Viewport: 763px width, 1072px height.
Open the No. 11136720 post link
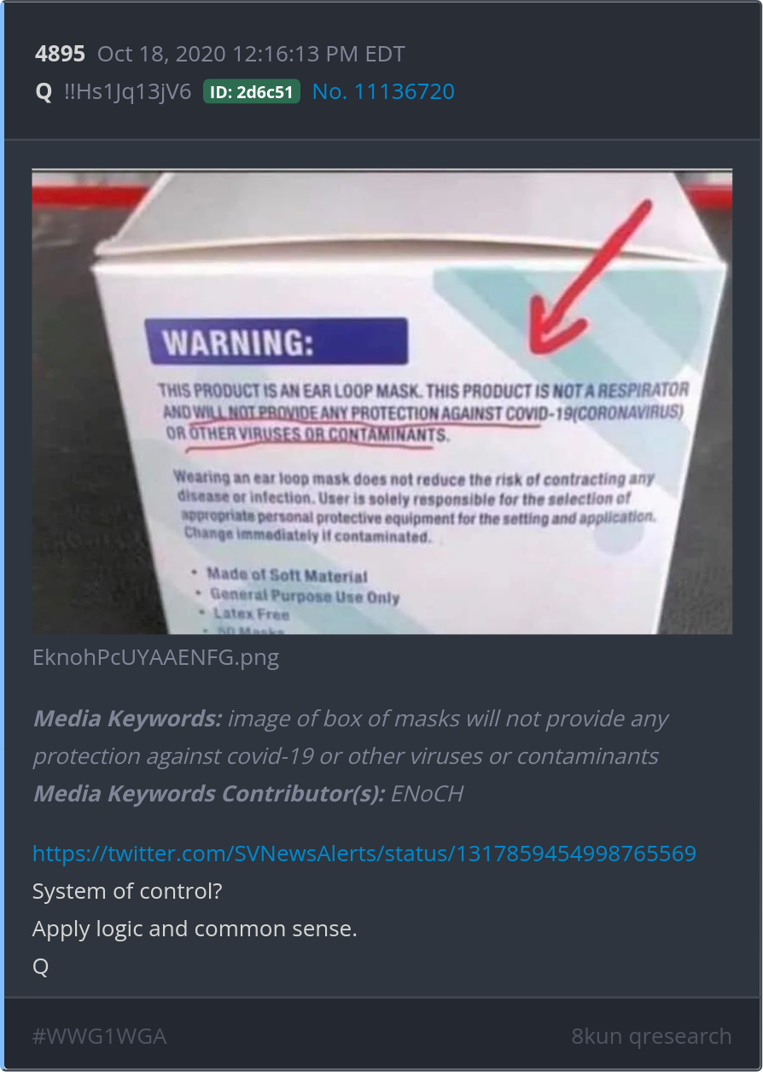(383, 91)
